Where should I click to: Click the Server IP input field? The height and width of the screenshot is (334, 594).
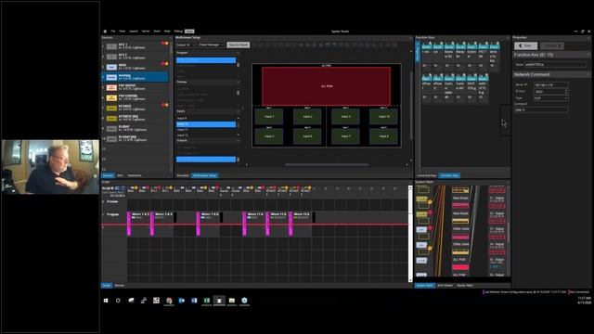[551, 84]
